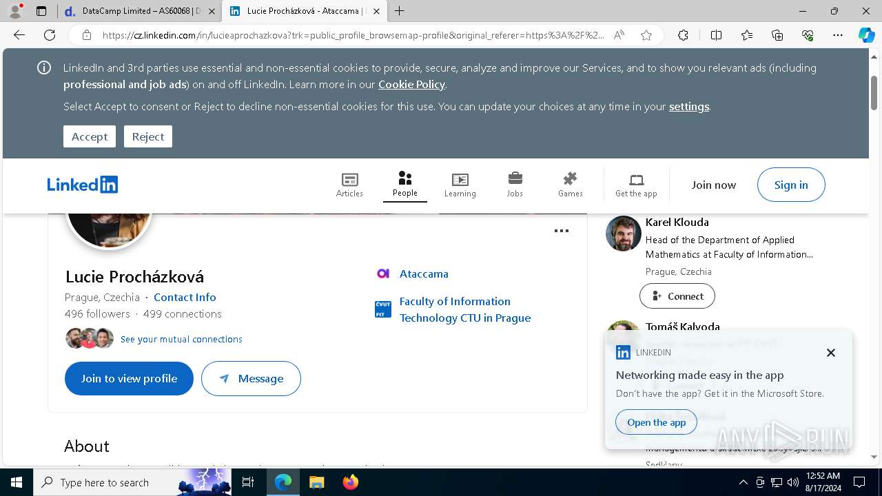
Task: Open the profile three-dots more menu
Action: click(562, 231)
